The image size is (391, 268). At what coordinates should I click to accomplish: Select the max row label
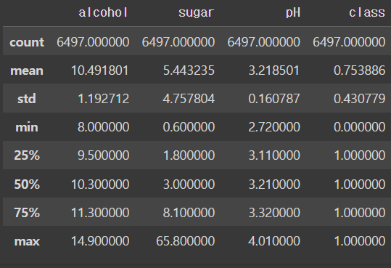coord(27,242)
